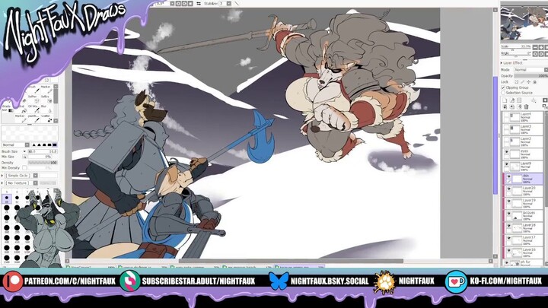548x308 pixels.
Task: Enable the Min Density checkbox
Action: [24, 168]
